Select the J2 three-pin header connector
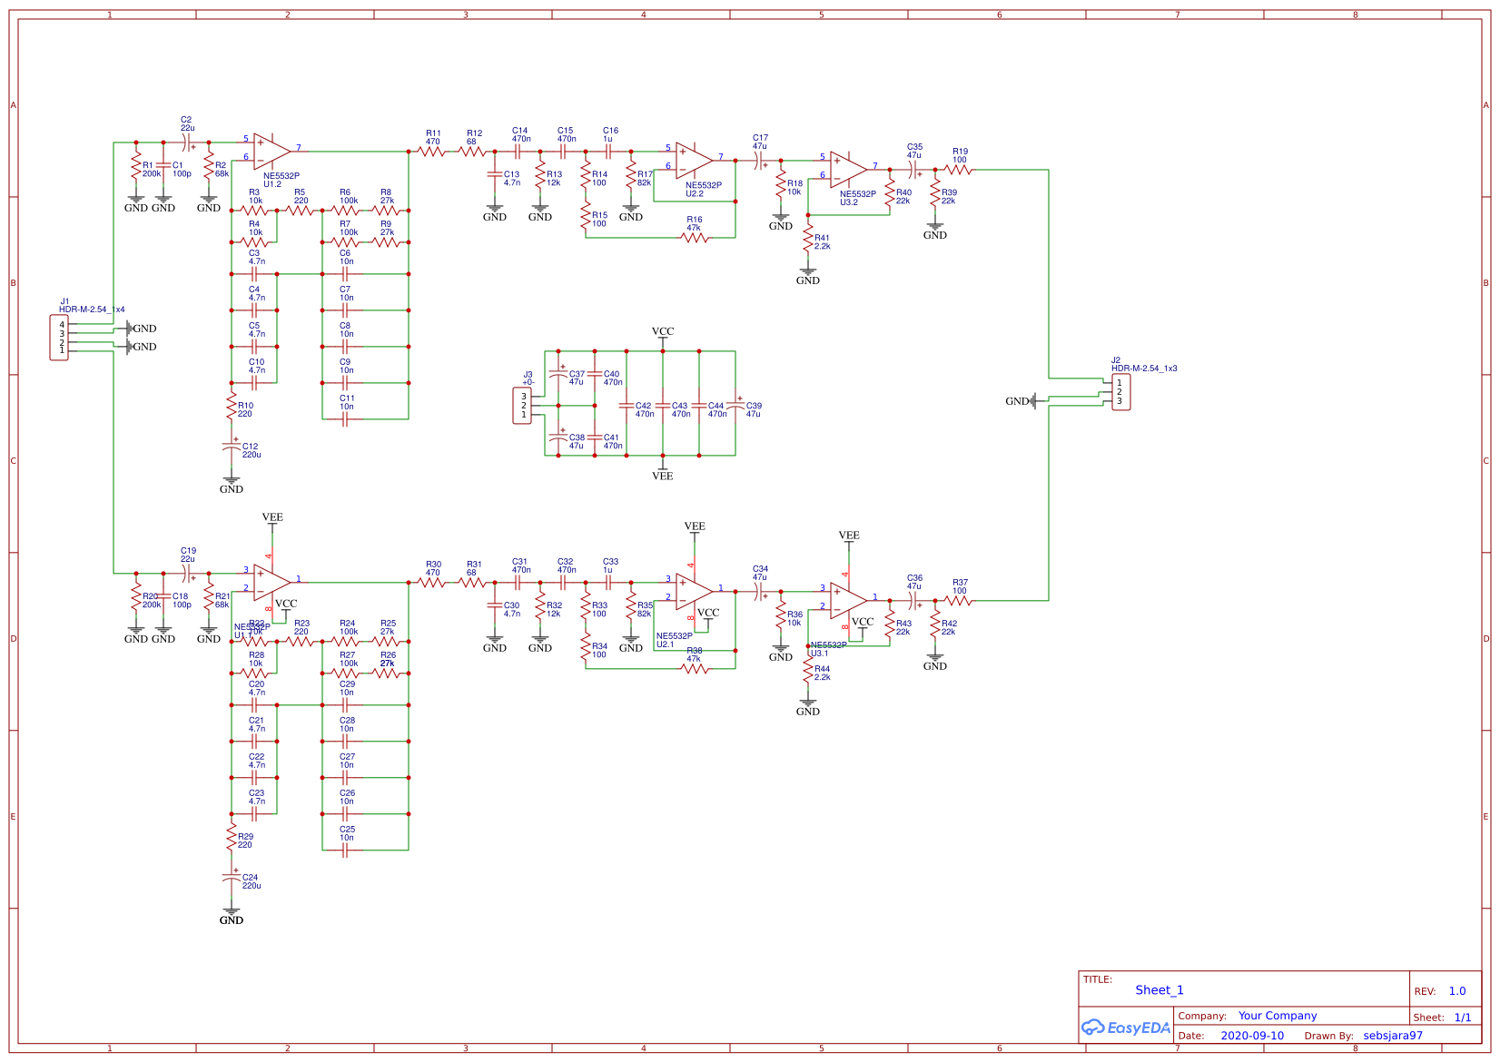This screenshot has height=1062, width=1500. click(1121, 392)
